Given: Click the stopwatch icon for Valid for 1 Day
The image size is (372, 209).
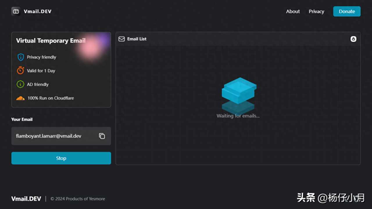Looking at the screenshot, I should pos(20,71).
